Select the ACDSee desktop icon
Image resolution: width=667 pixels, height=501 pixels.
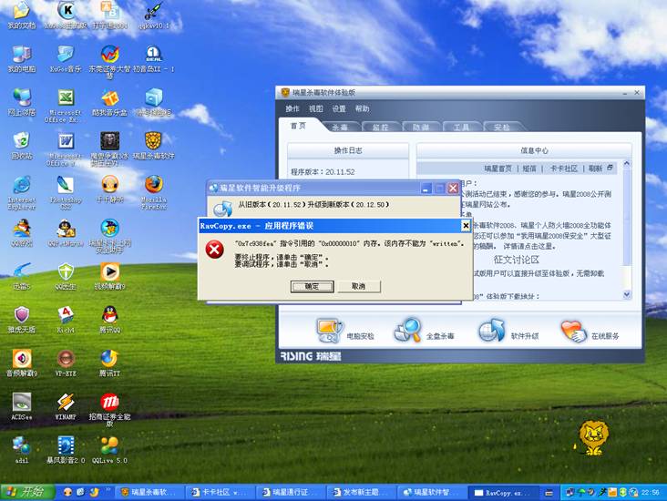point(22,405)
